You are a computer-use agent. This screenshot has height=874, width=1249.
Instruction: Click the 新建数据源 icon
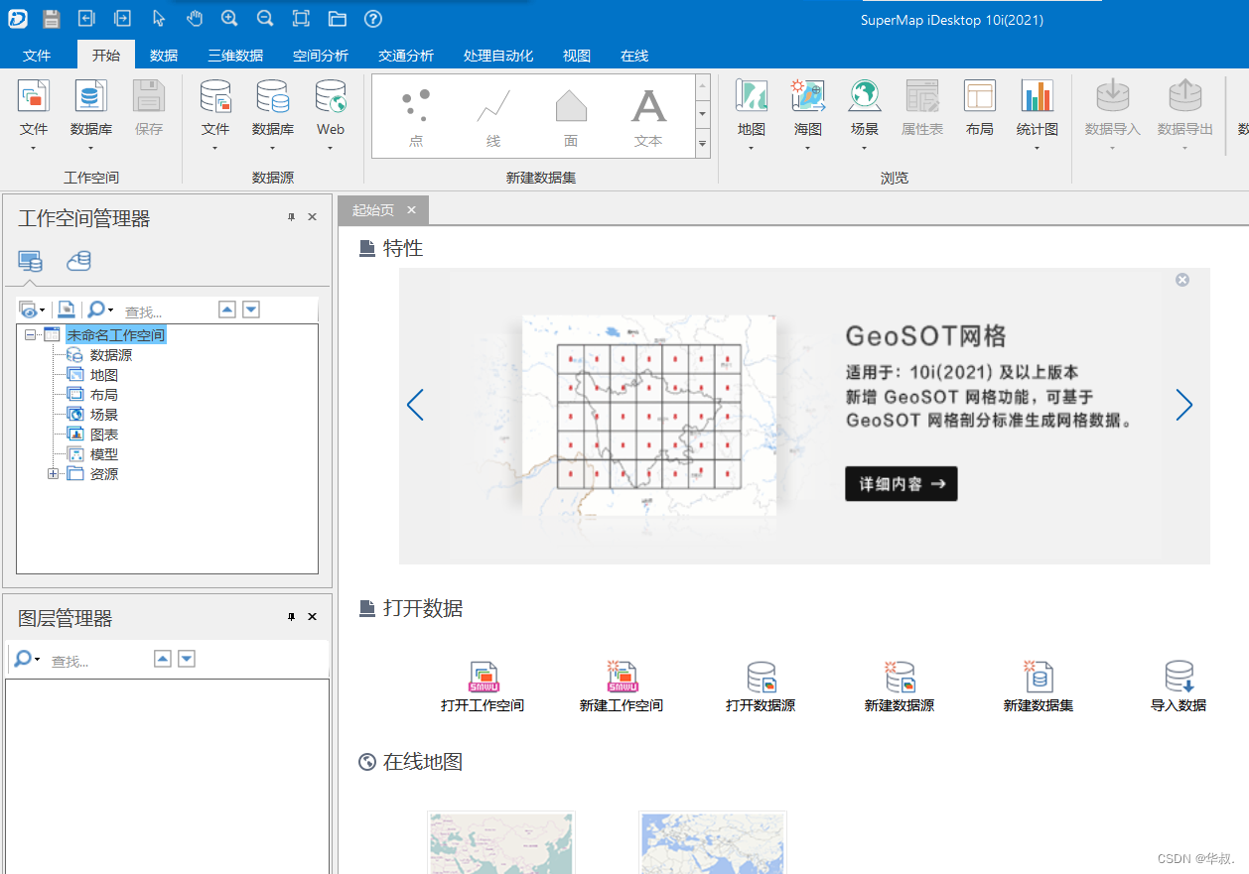[x=900, y=677]
